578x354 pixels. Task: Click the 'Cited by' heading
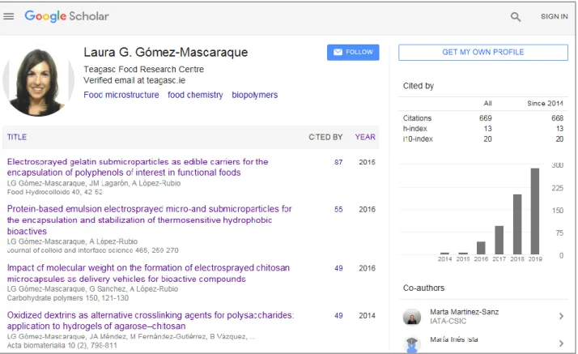pos(419,86)
